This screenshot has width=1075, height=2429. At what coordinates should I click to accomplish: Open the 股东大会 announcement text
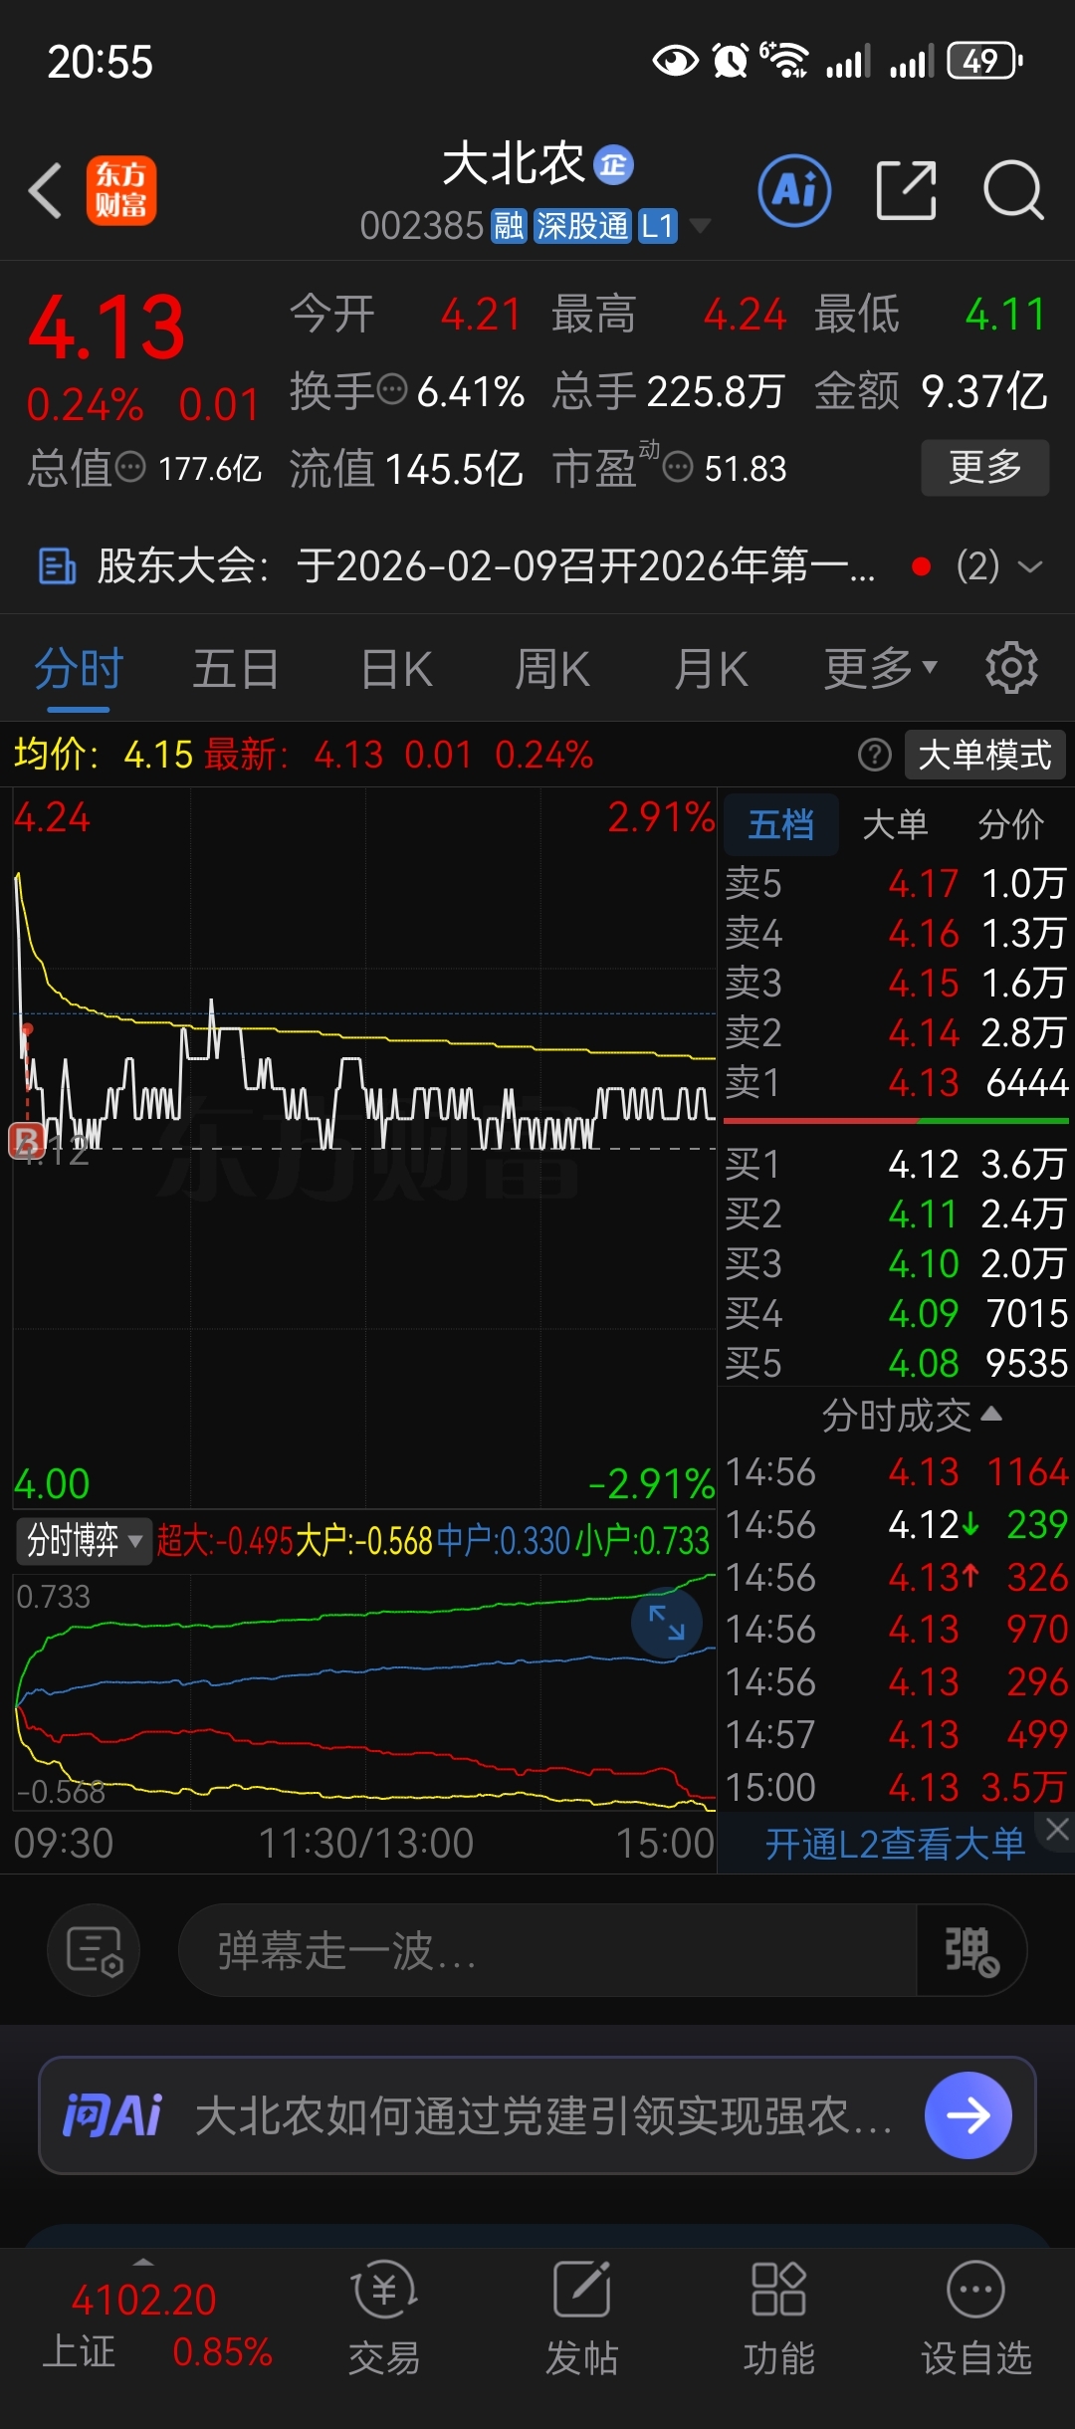486,566
